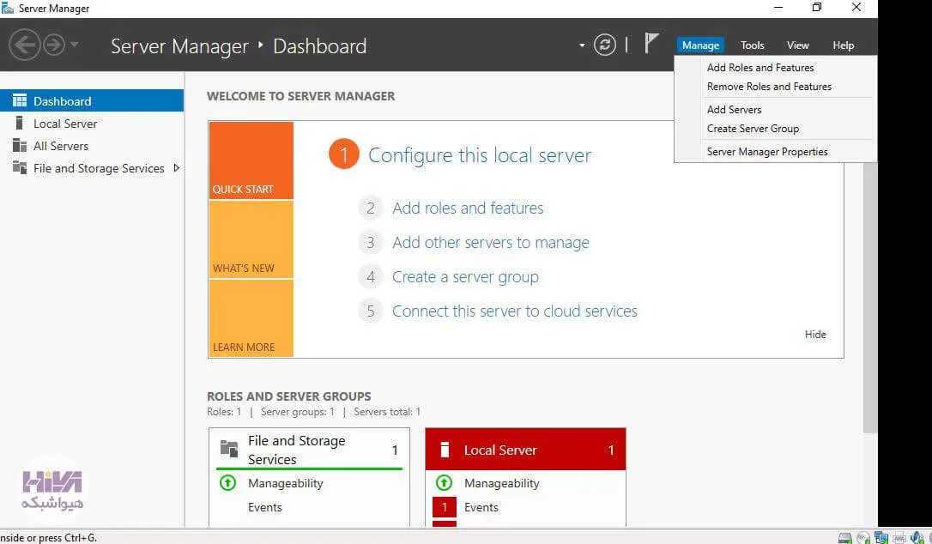Choose Add Servers from Manage menu
This screenshot has height=544, width=932.
(734, 109)
